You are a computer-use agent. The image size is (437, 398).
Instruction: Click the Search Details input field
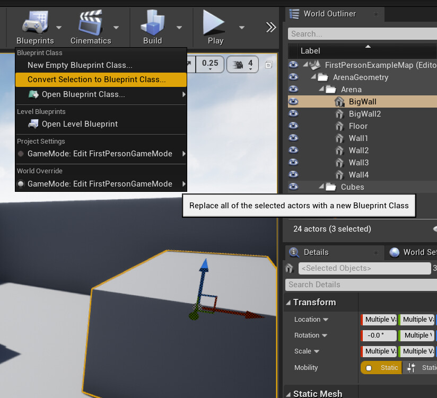pyautogui.click(x=361, y=285)
